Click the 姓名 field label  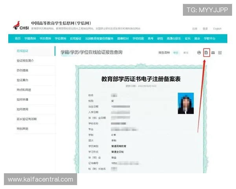[91, 95]
